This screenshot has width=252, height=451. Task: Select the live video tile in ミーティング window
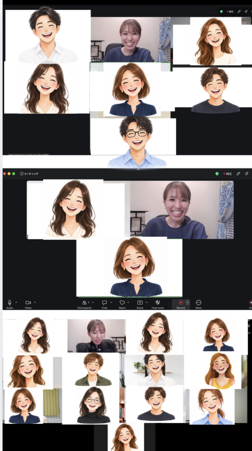point(182,210)
